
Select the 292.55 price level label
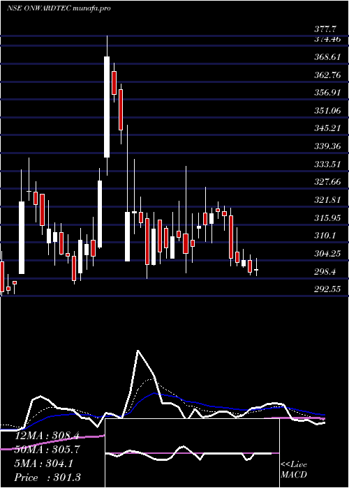click(327, 289)
